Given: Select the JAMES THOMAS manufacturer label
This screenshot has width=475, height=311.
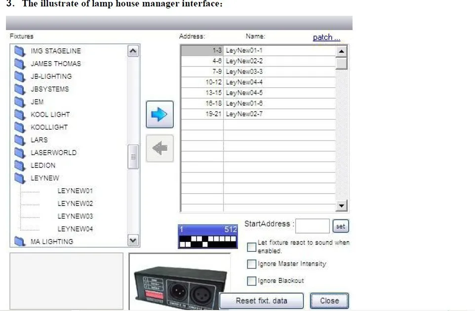Looking at the screenshot, I should 56,64.
